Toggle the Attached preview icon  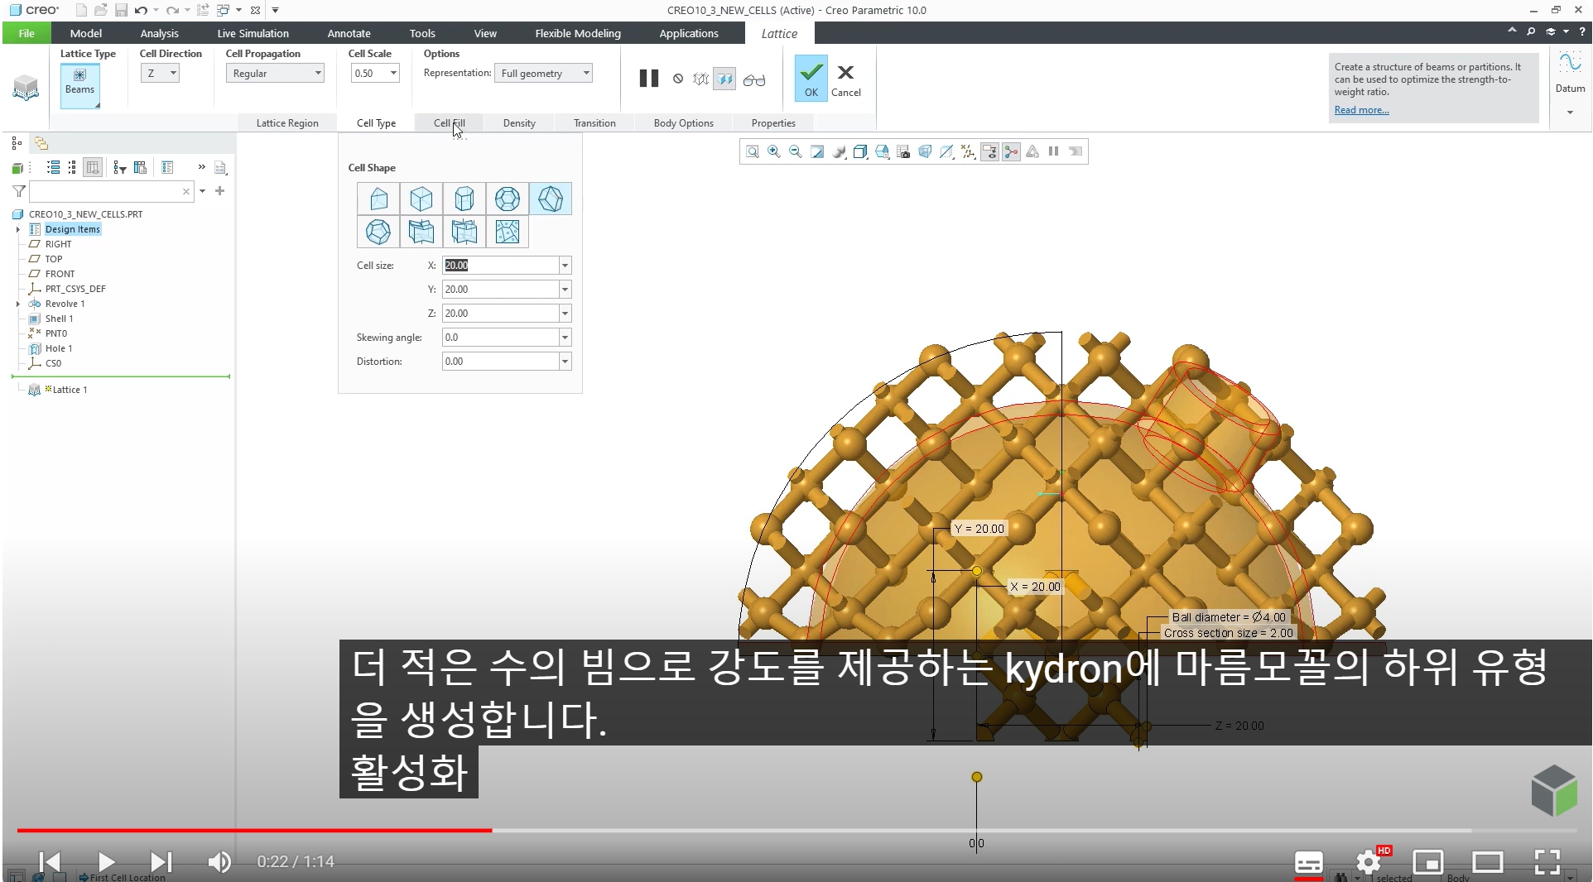[724, 79]
